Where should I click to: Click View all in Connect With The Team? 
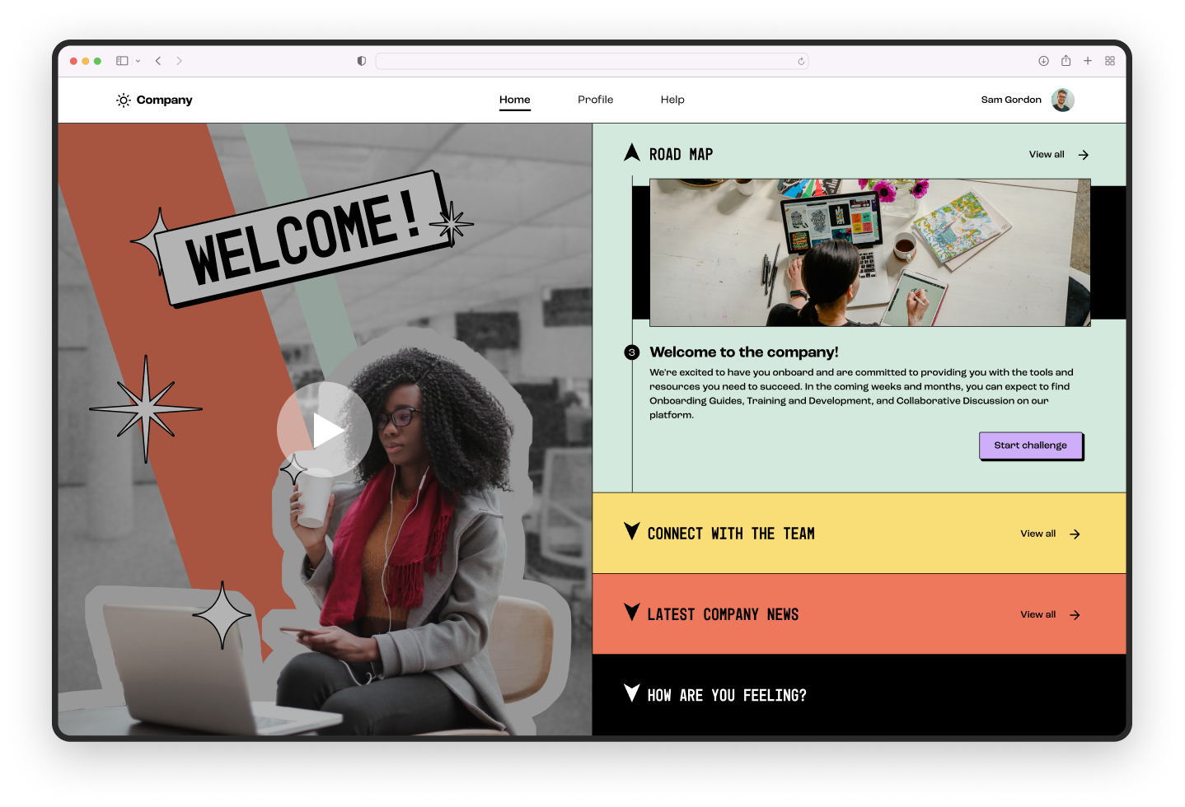[1037, 534]
